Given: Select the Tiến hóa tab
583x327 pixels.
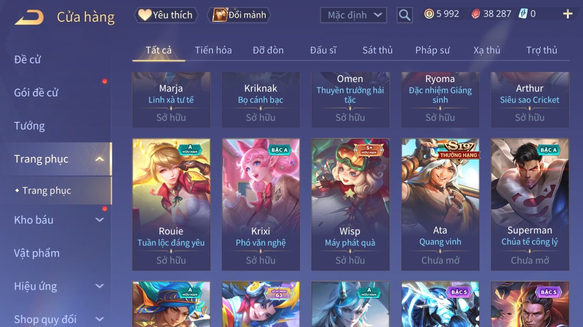Looking at the screenshot, I should tap(213, 50).
